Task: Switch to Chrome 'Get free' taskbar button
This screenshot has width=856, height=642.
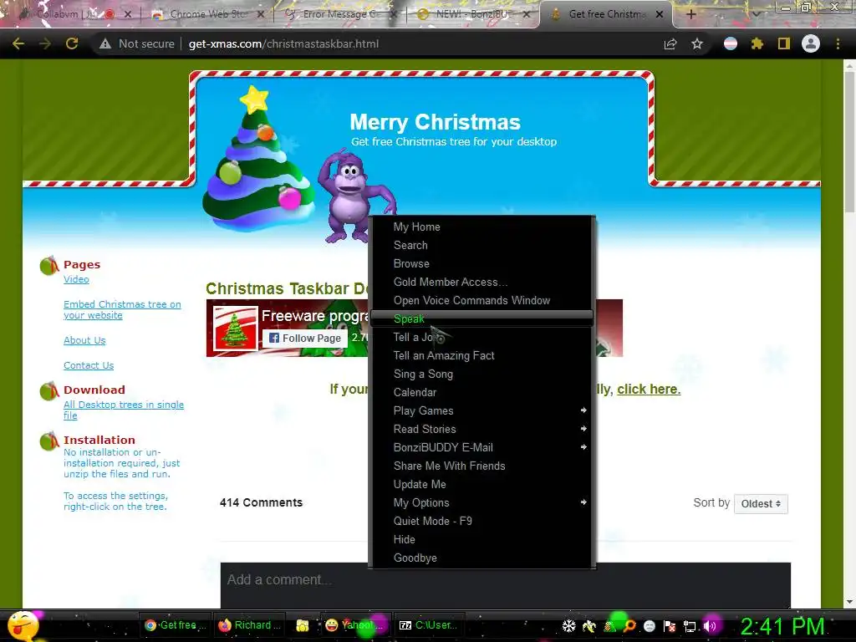Action: (175, 625)
